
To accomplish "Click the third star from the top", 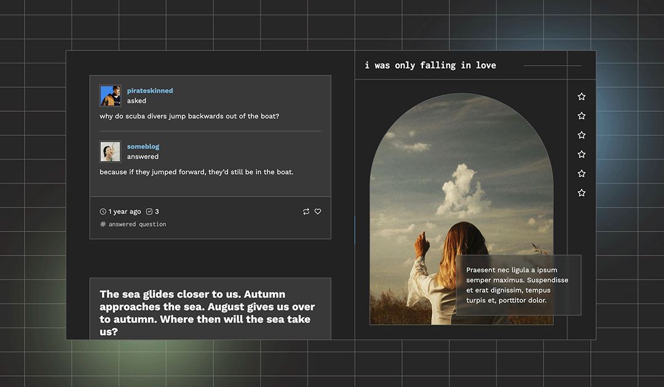I will [x=582, y=135].
